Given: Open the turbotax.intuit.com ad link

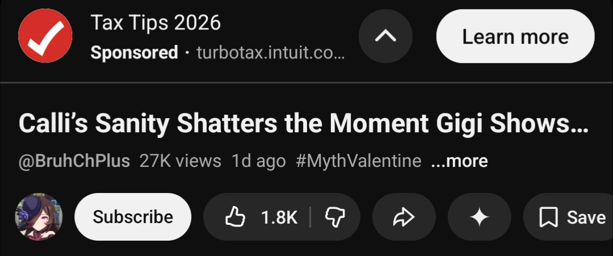Looking at the screenshot, I should pyautogui.click(x=270, y=53).
